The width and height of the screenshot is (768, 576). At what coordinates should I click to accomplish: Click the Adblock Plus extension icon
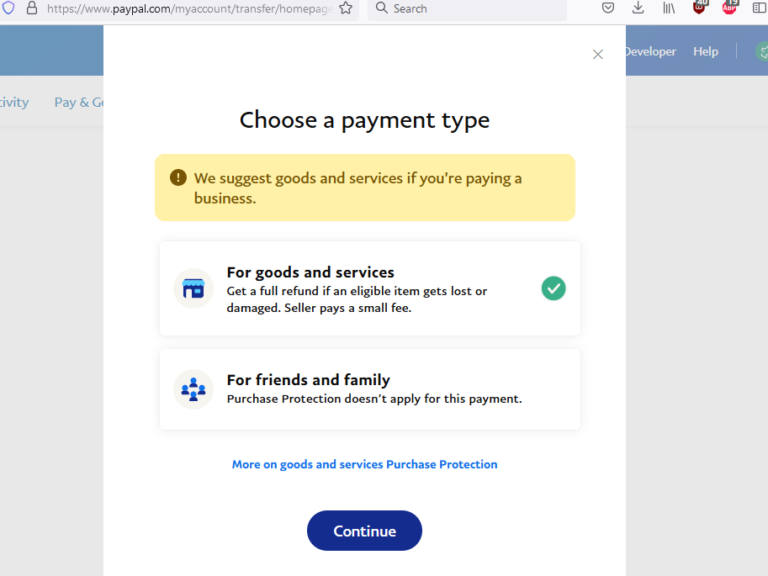729,8
